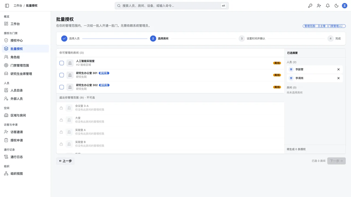
Task: Click the 管理范围：王主管 badge
Action: coord(324,26)
